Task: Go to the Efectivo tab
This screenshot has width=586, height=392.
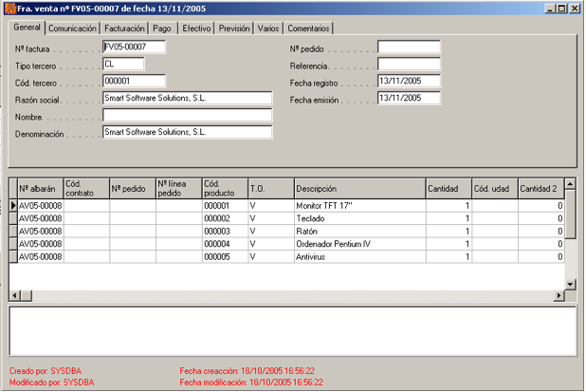Action: 196,28
